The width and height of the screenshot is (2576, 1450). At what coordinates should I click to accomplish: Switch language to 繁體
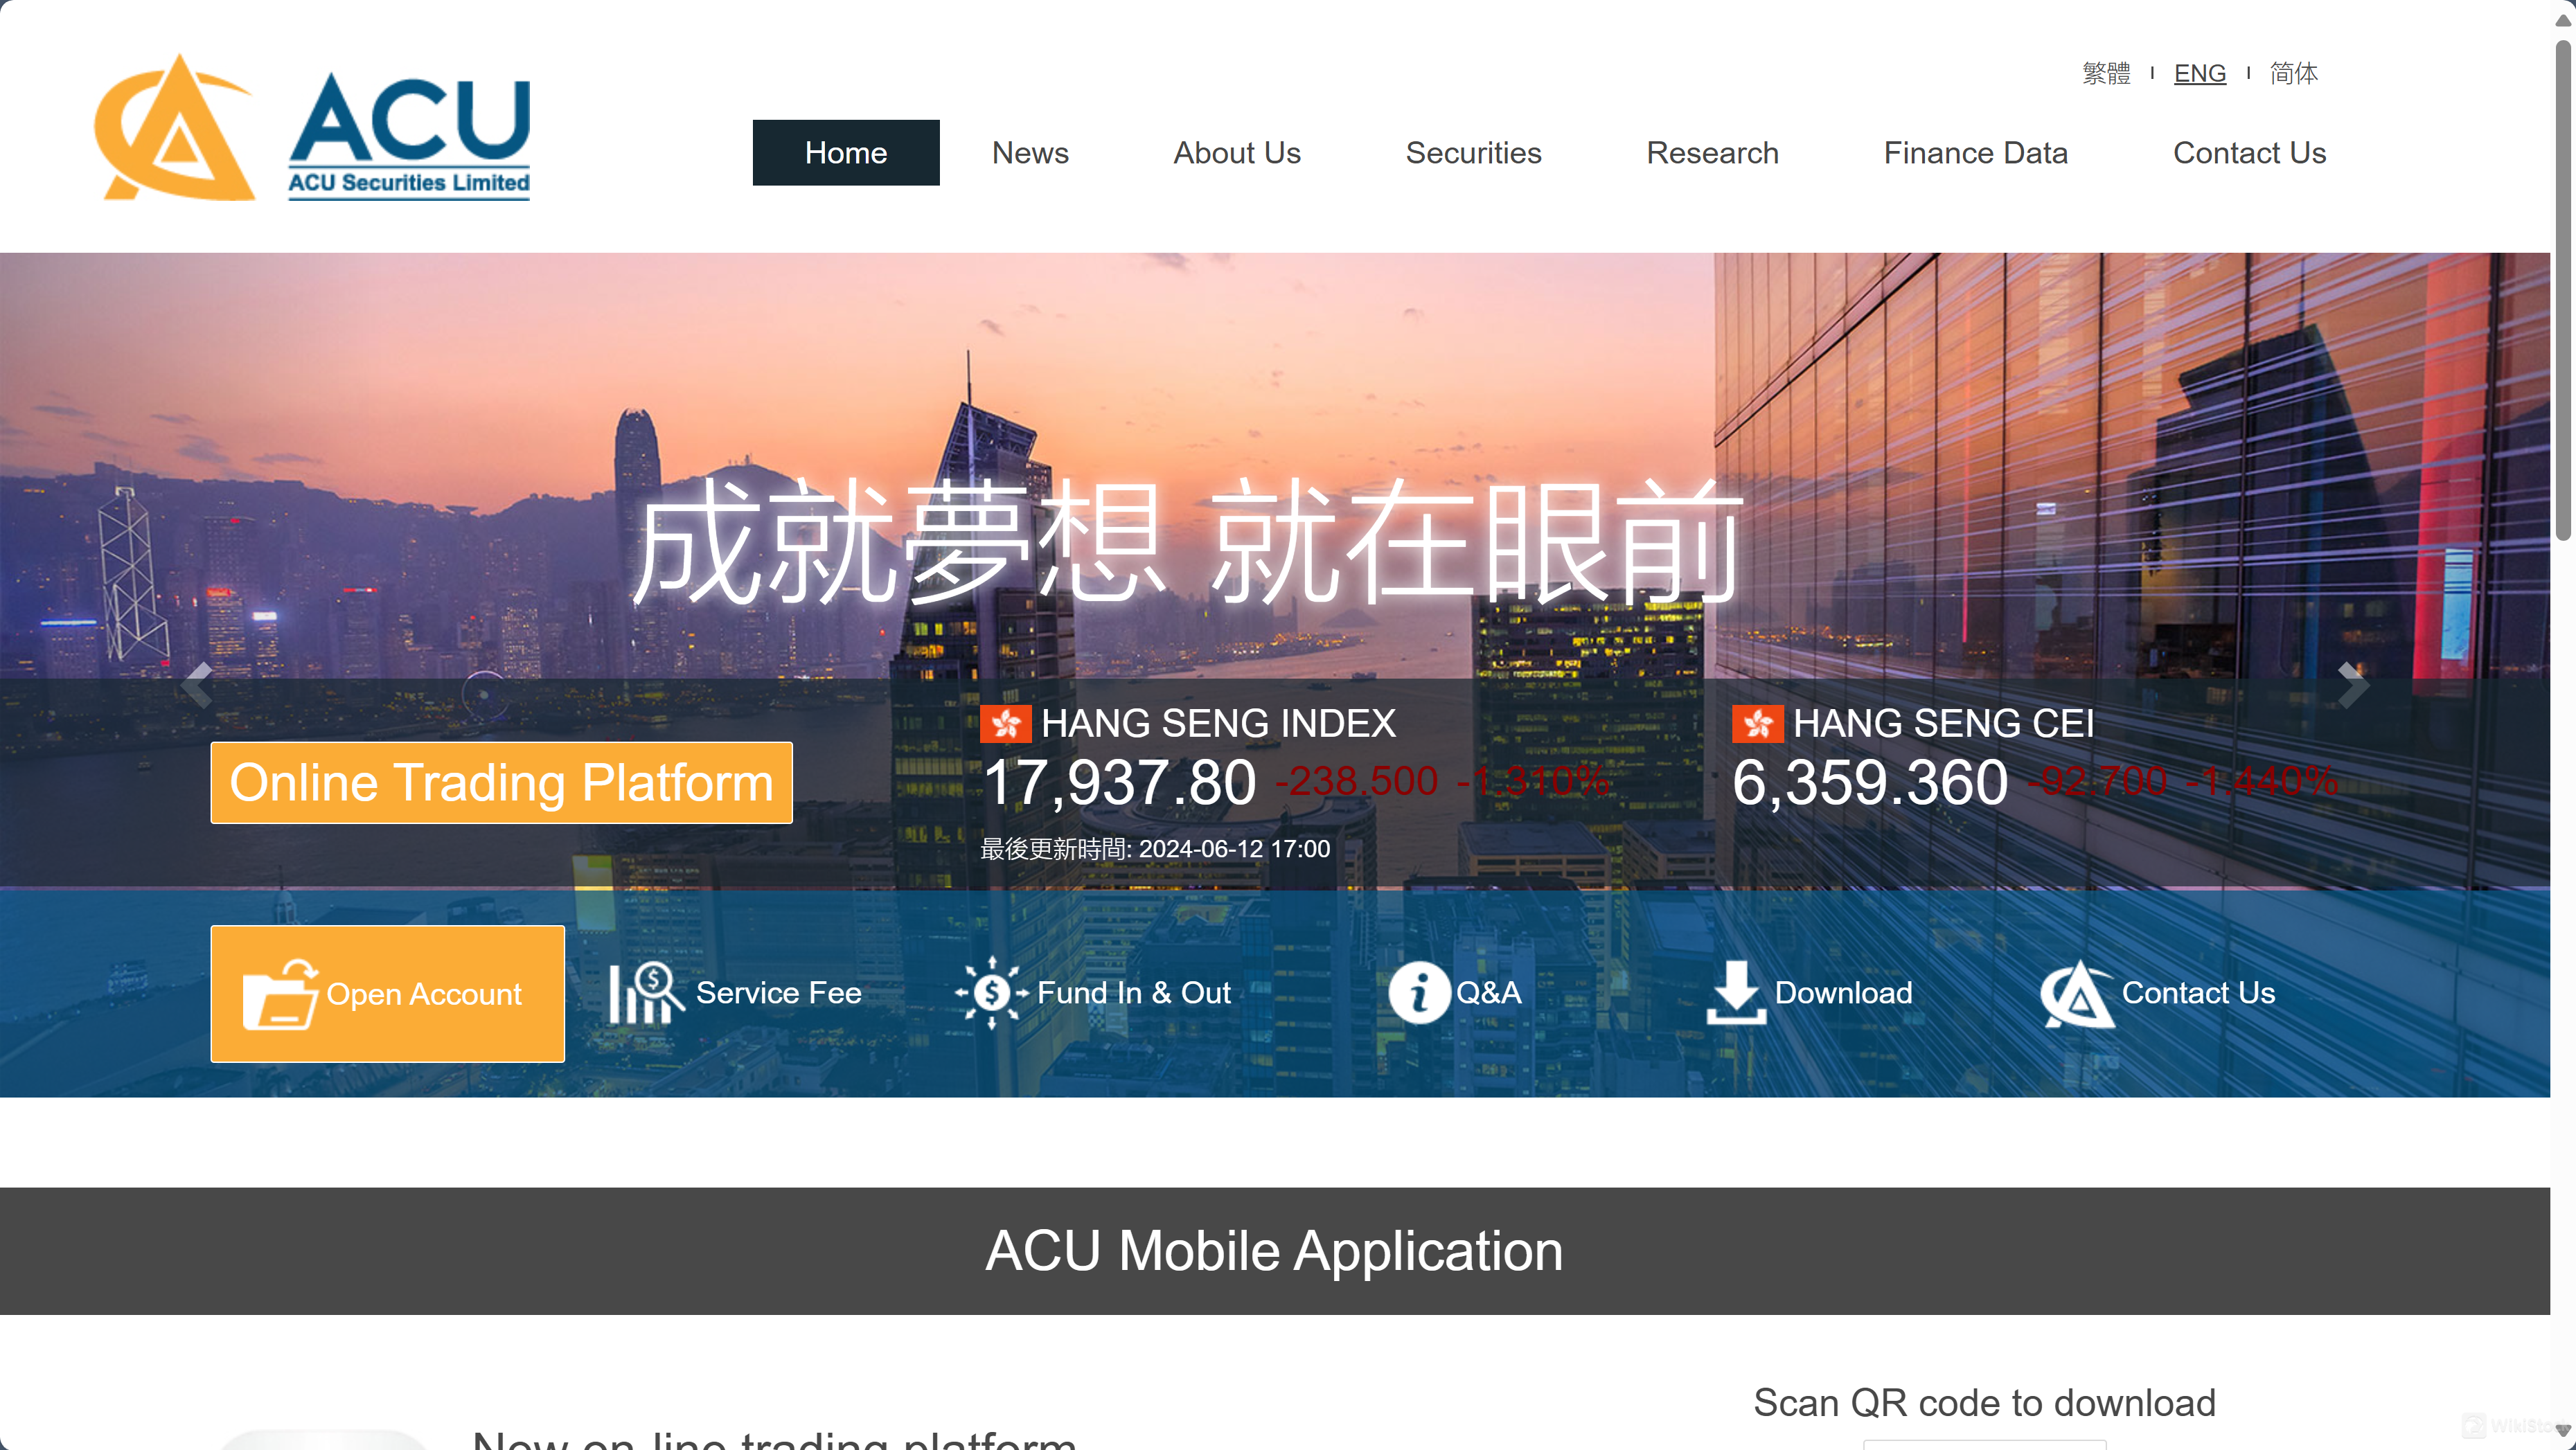click(2106, 73)
